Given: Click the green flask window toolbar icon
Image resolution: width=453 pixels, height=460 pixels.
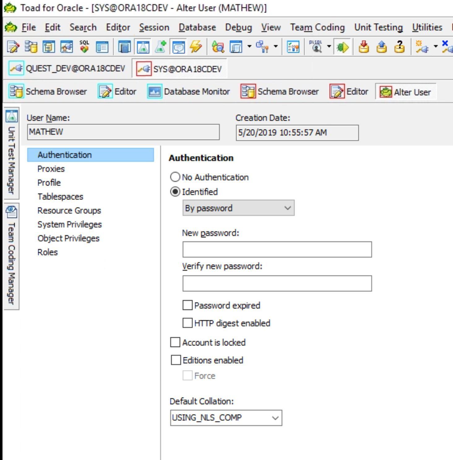Looking at the screenshot, I should [x=143, y=47].
